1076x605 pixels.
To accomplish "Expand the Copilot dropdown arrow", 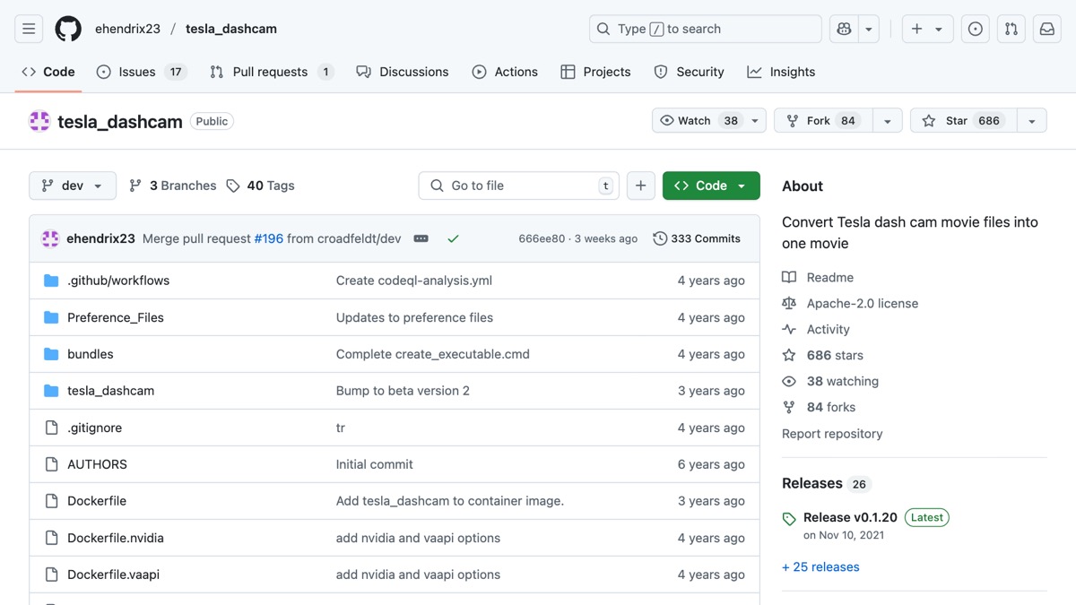I will pyautogui.click(x=869, y=29).
